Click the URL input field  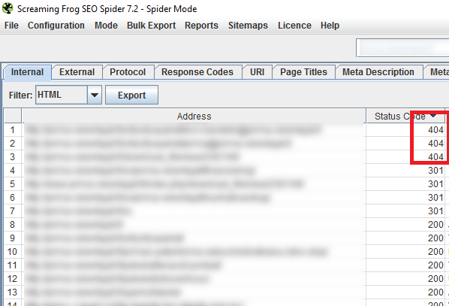coord(402,48)
